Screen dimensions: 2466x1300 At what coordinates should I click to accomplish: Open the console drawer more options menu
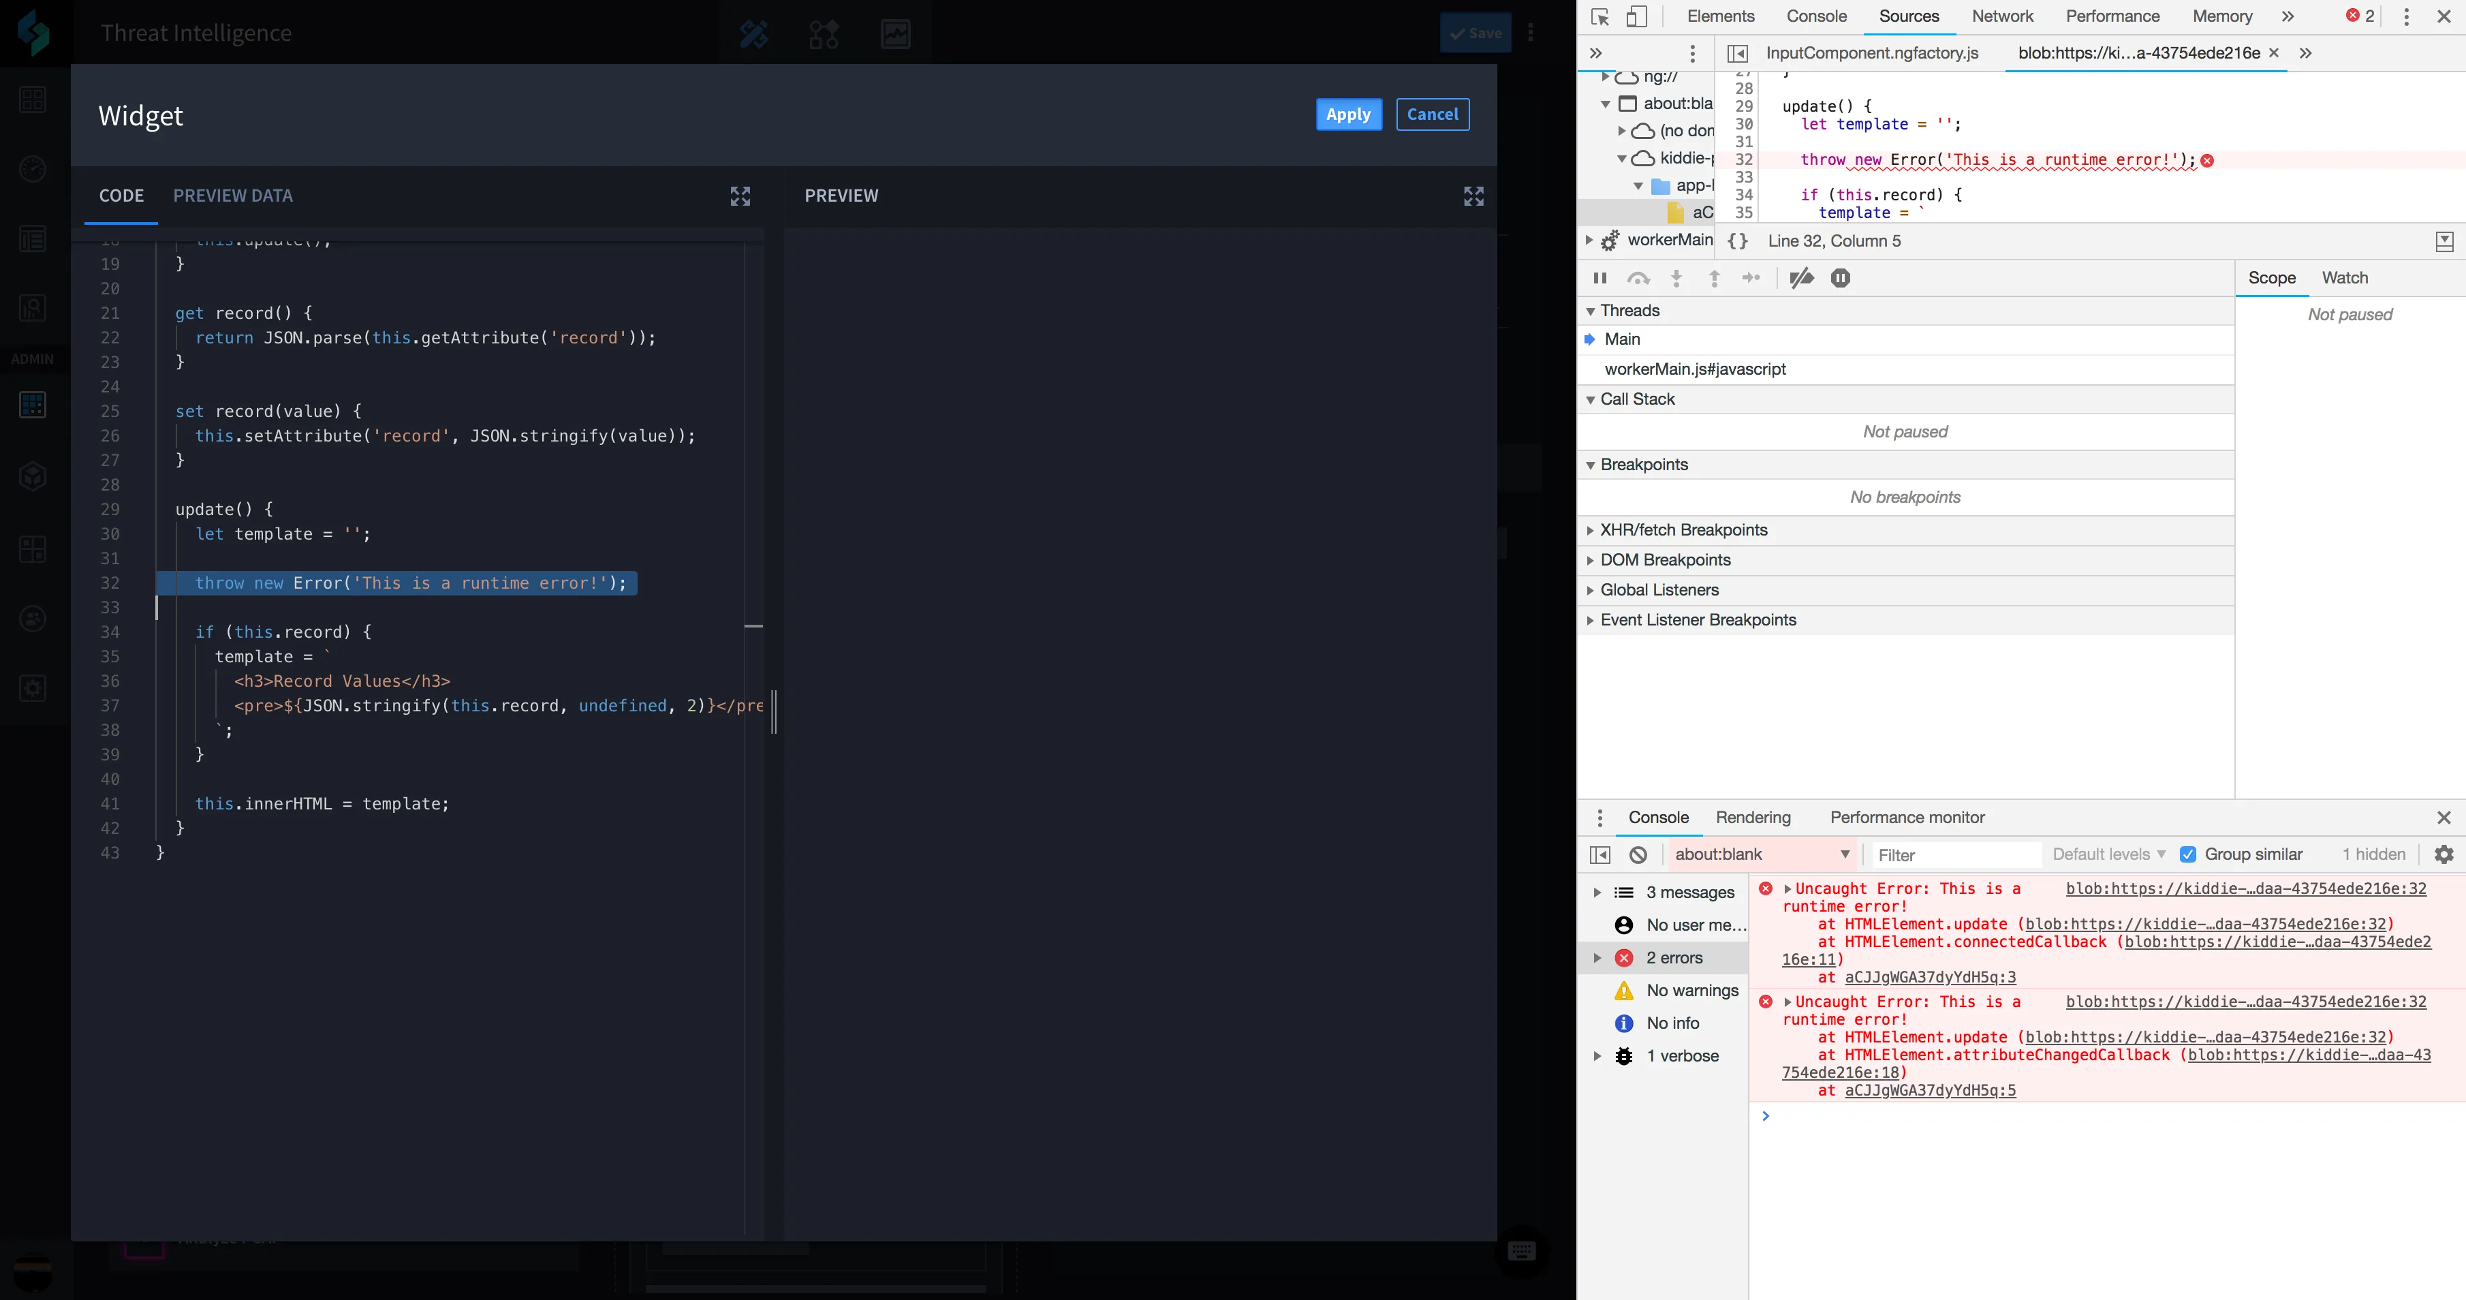(1599, 818)
